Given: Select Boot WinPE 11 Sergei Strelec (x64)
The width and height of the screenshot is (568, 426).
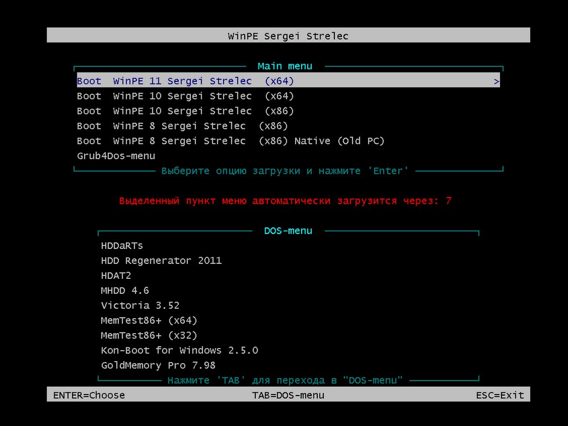Looking at the screenshot, I should (x=288, y=81).
